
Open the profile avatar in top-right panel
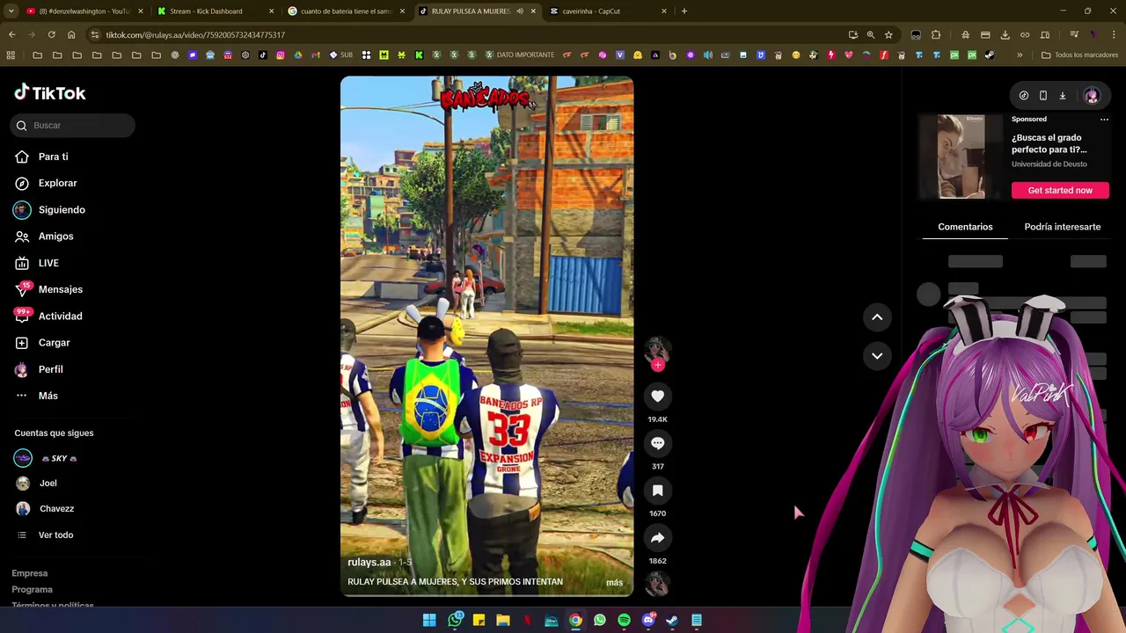click(x=1092, y=96)
